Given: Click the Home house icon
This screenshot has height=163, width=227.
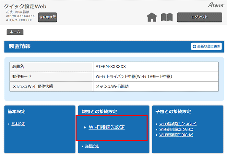Looking at the screenshot, I should 152,17.
